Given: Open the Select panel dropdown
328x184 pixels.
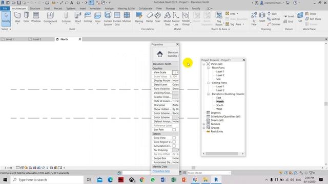Looking at the screenshot, I should coord(6,29).
